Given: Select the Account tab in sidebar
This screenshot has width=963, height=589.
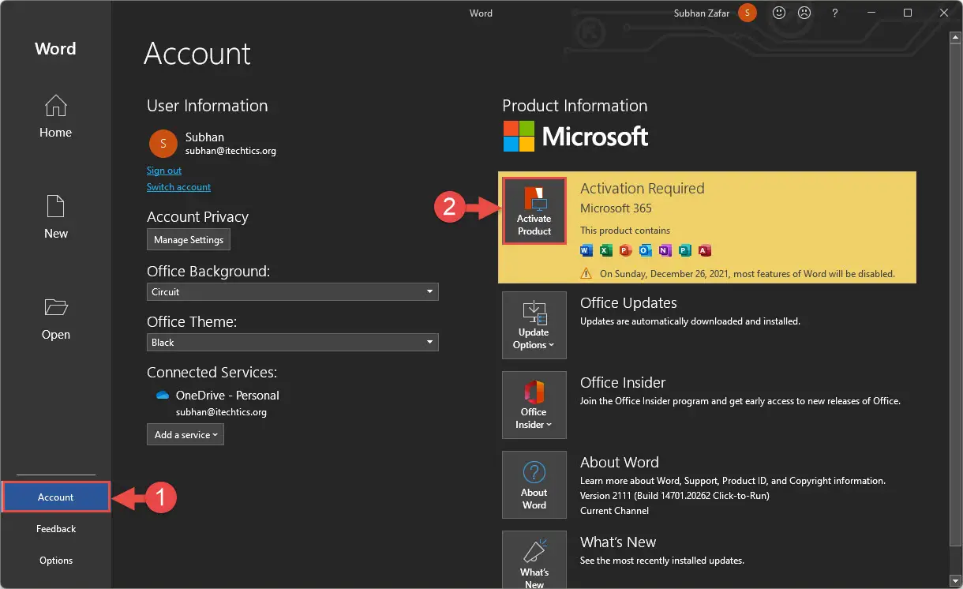Looking at the screenshot, I should click(x=55, y=497).
